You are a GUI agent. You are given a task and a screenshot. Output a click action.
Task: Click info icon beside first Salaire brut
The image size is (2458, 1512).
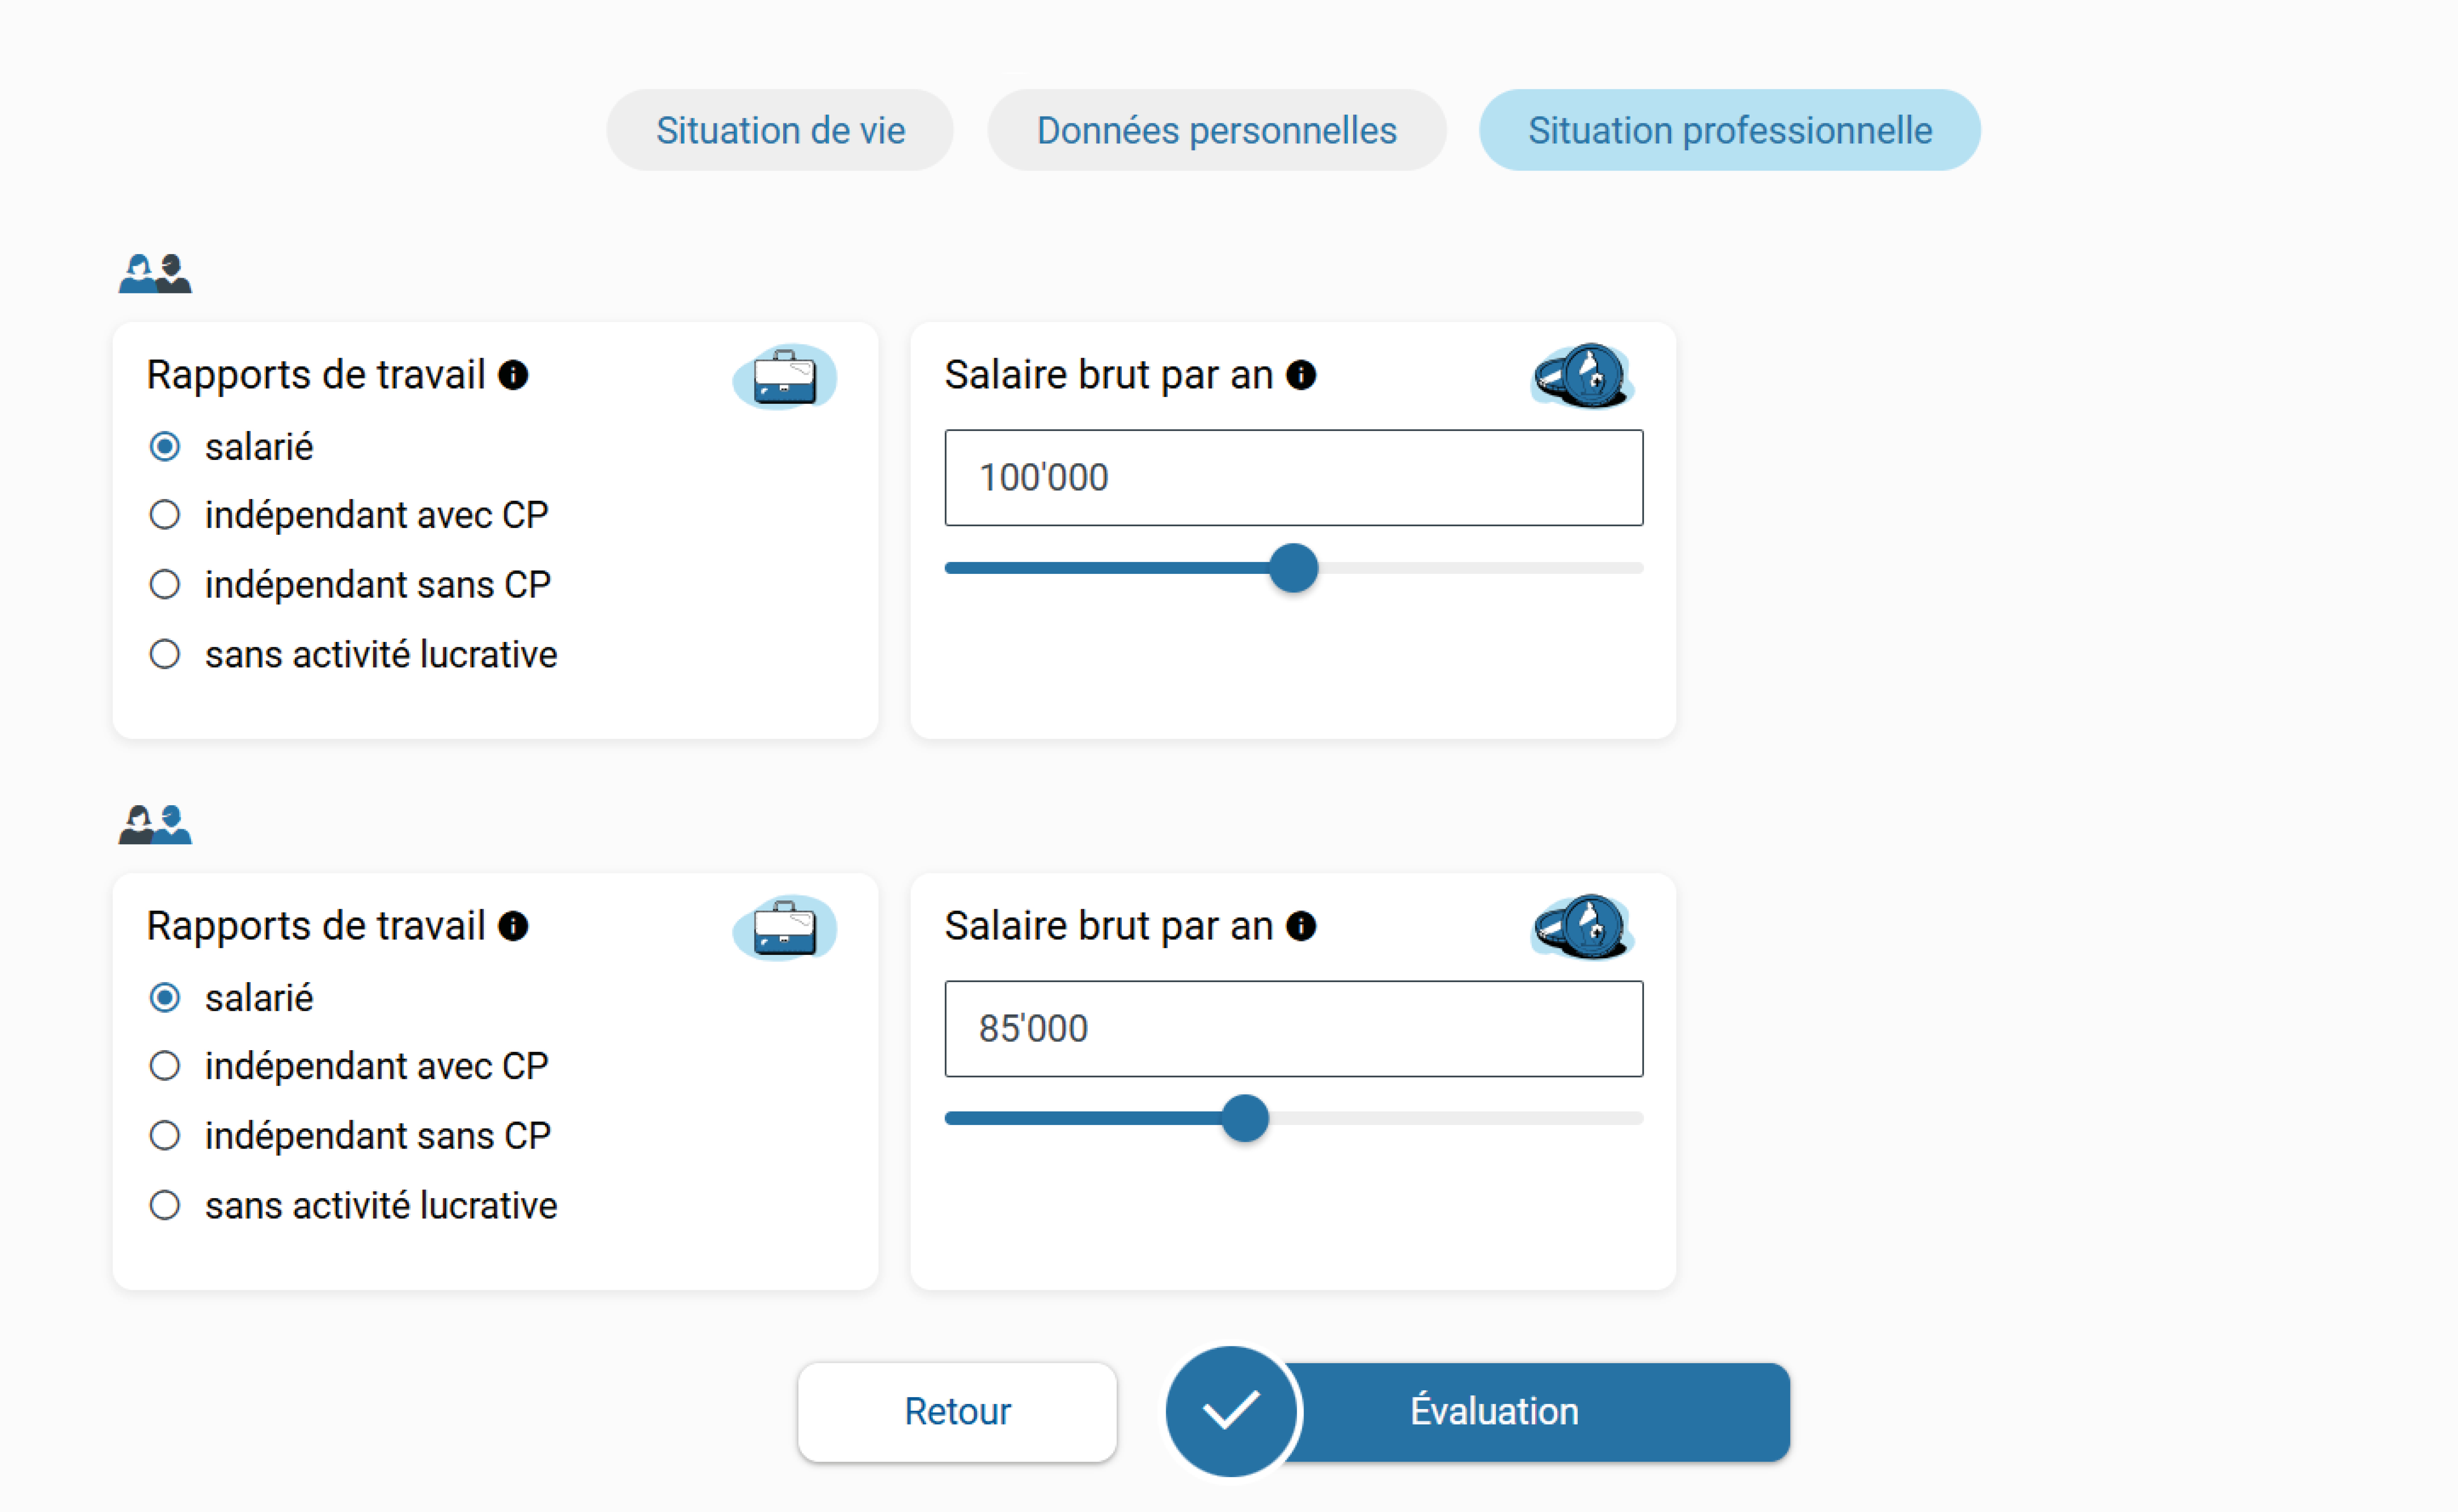[x=1301, y=375]
